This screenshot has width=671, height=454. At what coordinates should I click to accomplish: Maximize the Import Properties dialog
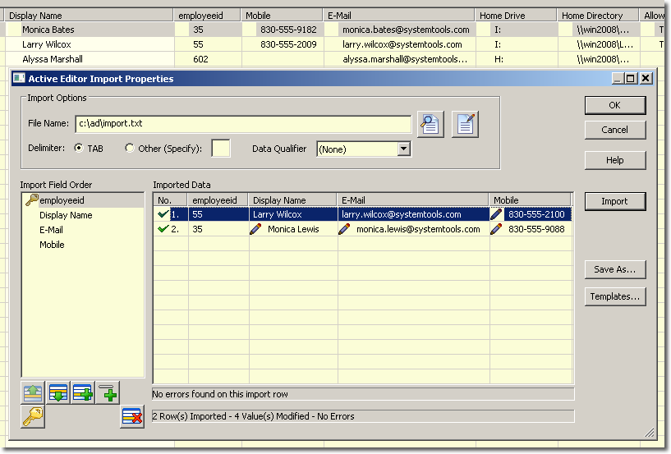click(x=631, y=78)
